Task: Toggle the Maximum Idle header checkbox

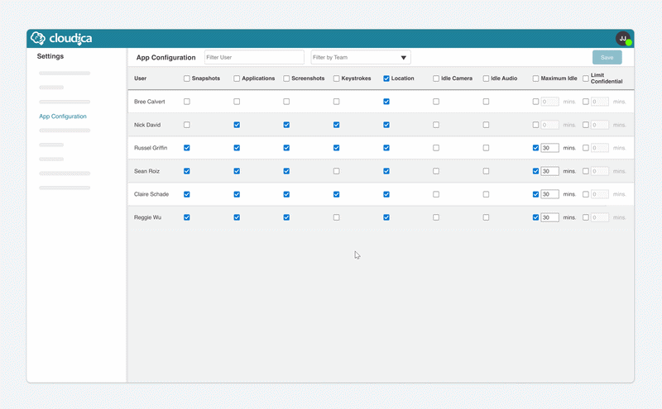Action: point(535,78)
